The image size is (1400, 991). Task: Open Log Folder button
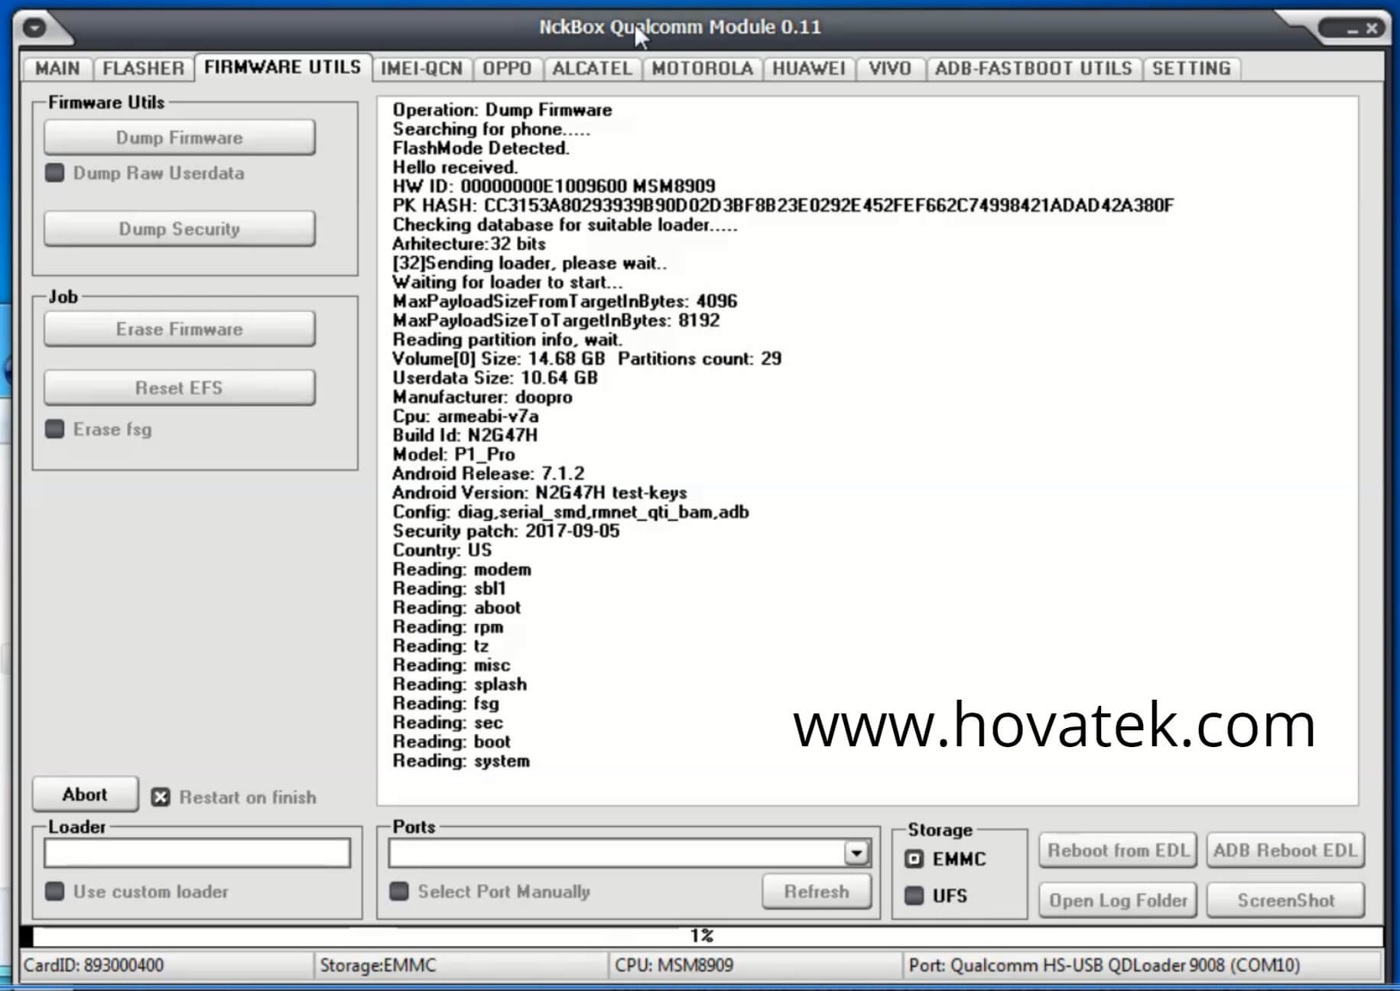click(x=1118, y=901)
